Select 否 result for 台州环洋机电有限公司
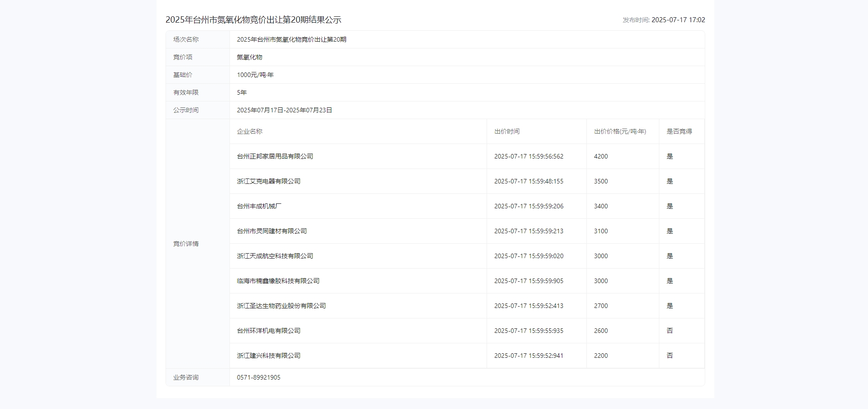 point(669,331)
